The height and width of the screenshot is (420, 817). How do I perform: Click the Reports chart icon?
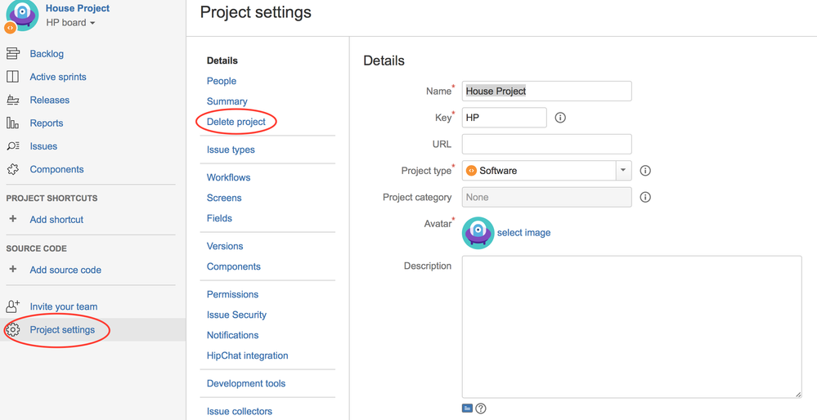pos(13,123)
